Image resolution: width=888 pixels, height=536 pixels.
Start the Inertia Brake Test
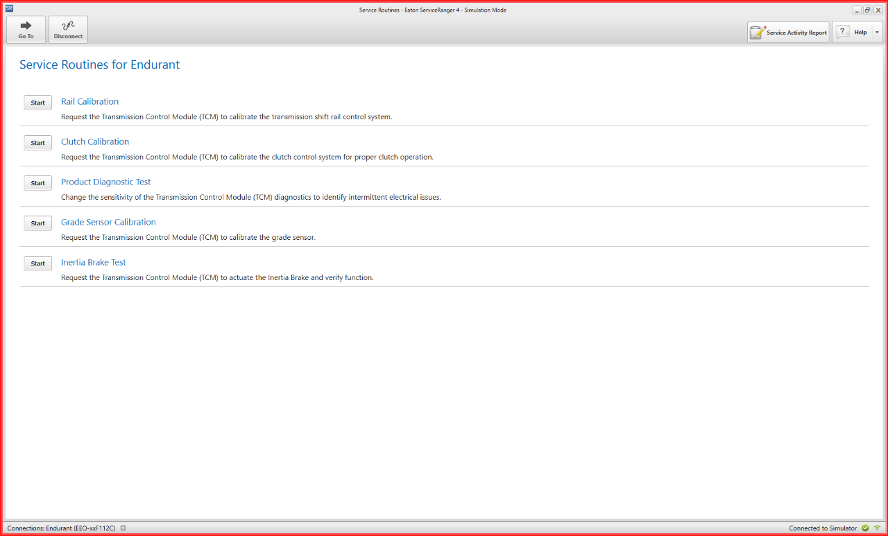(37, 263)
